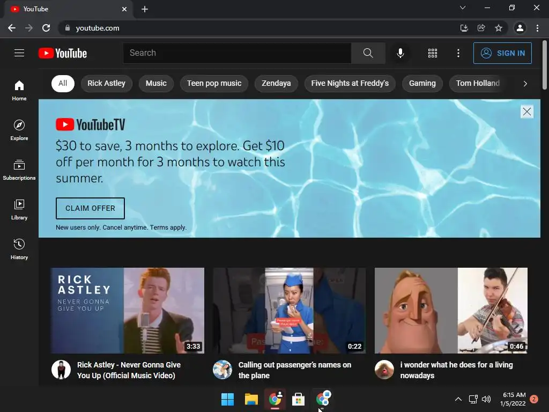Select the Gaming chip

(x=422, y=83)
